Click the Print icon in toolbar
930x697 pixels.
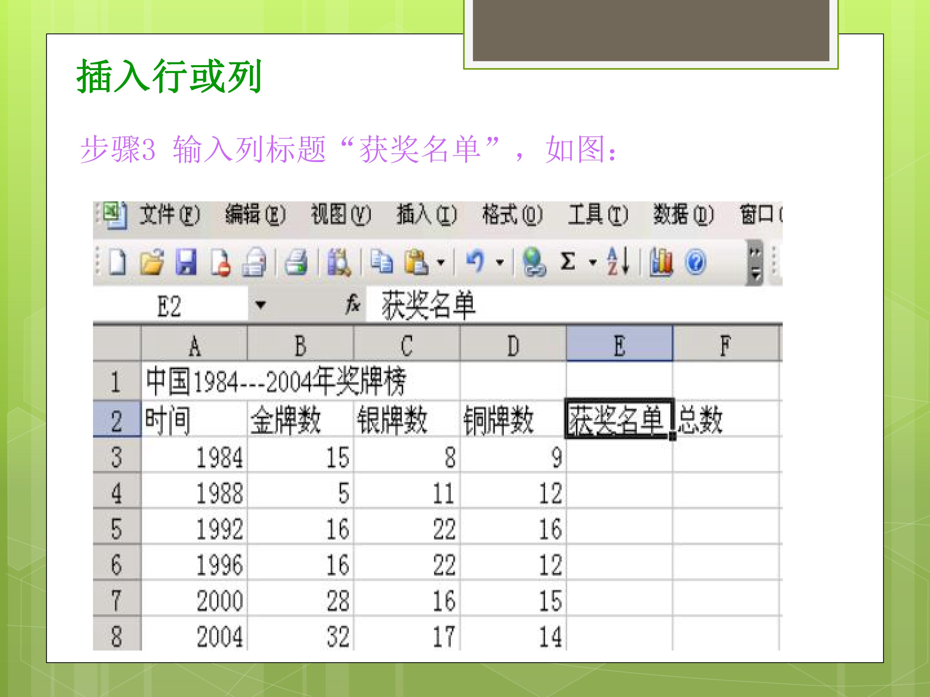click(x=296, y=262)
